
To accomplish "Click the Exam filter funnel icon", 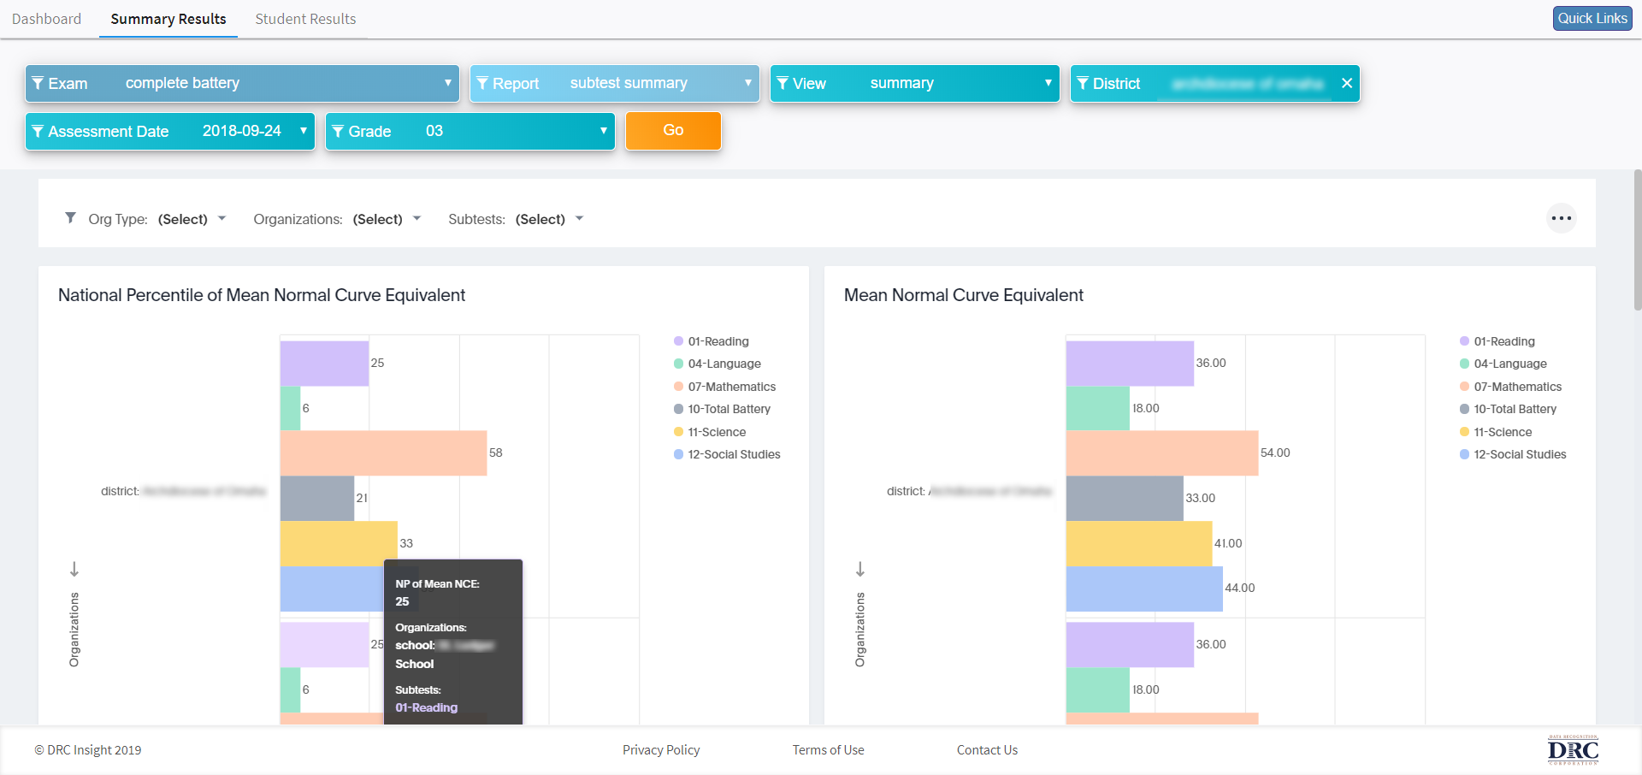I will [x=38, y=83].
